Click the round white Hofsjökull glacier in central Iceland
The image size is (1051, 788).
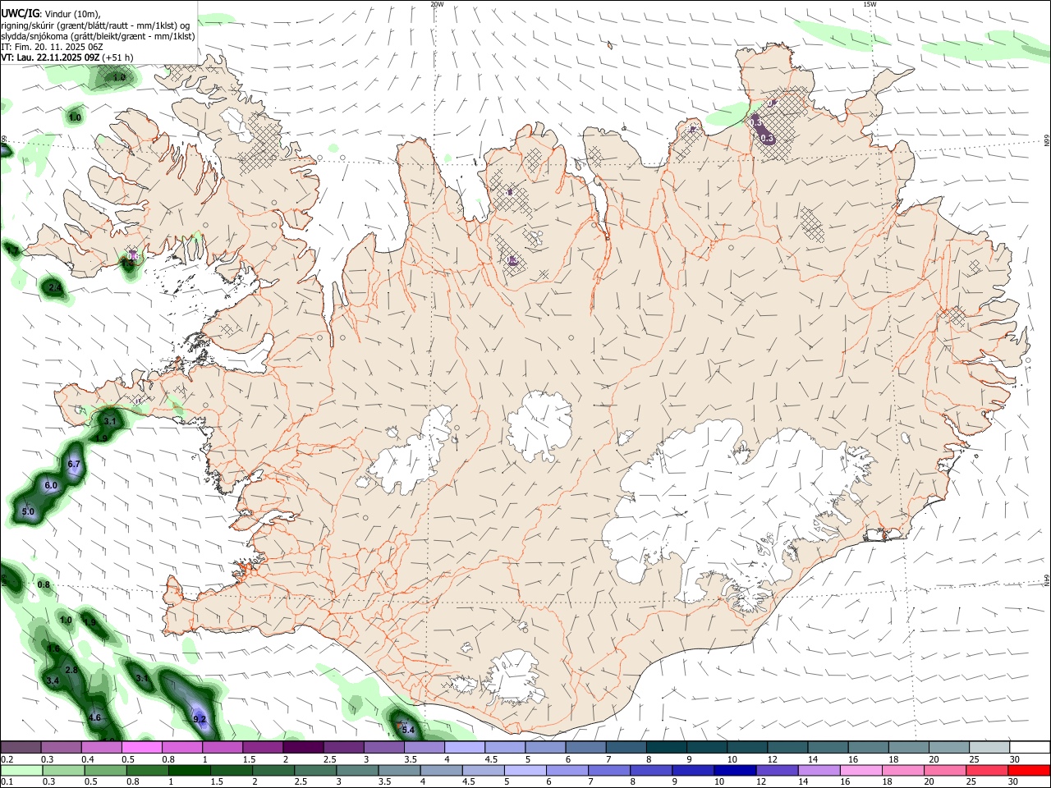coord(539,425)
